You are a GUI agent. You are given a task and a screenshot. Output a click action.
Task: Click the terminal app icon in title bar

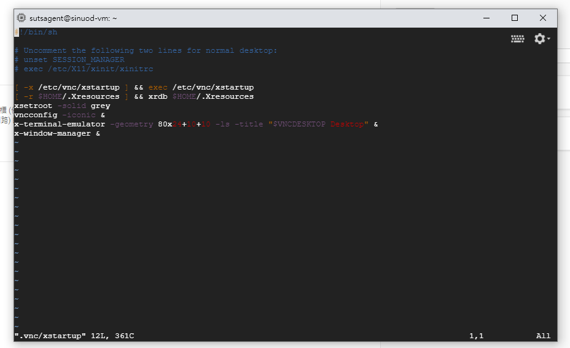tap(21, 18)
